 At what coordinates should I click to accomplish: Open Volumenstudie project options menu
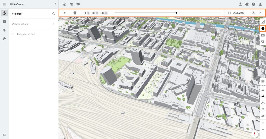(54, 24)
